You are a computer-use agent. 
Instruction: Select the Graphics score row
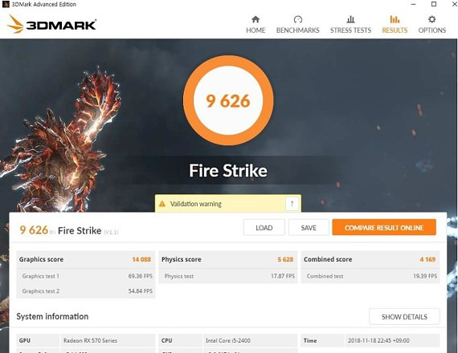point(86,259)
